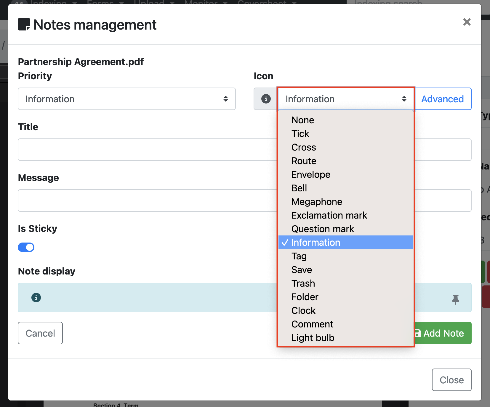Collapse the Icon dropdown showing Information
This screenshot has height=407, width=490.
pos(345,99)
